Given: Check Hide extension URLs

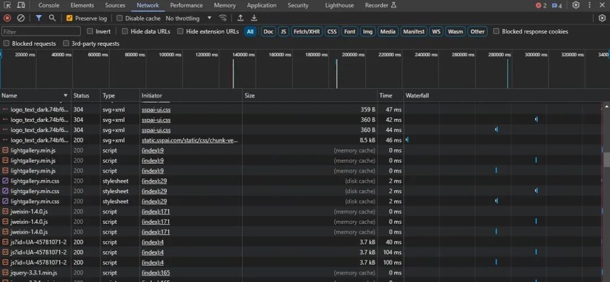Looking at the screenshot, I should click(x=180, y=32).
